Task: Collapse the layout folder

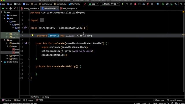Action: tap(7, 46)
